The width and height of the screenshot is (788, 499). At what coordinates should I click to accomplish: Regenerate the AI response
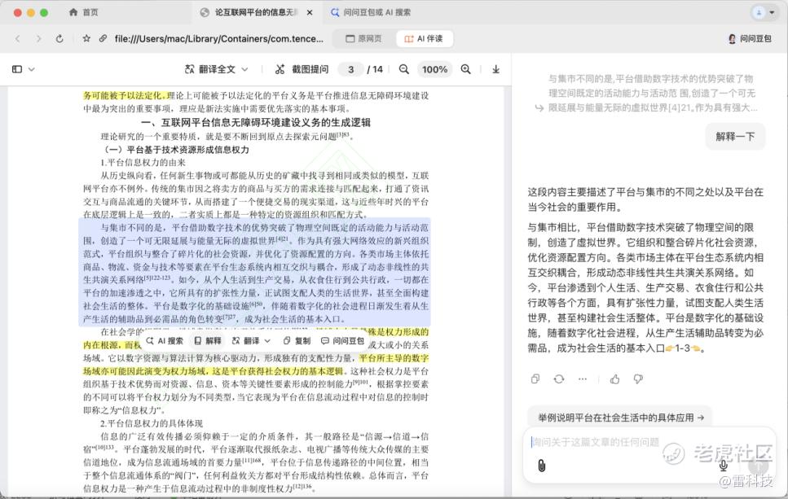pyautogui.click(x=559, y=379)
